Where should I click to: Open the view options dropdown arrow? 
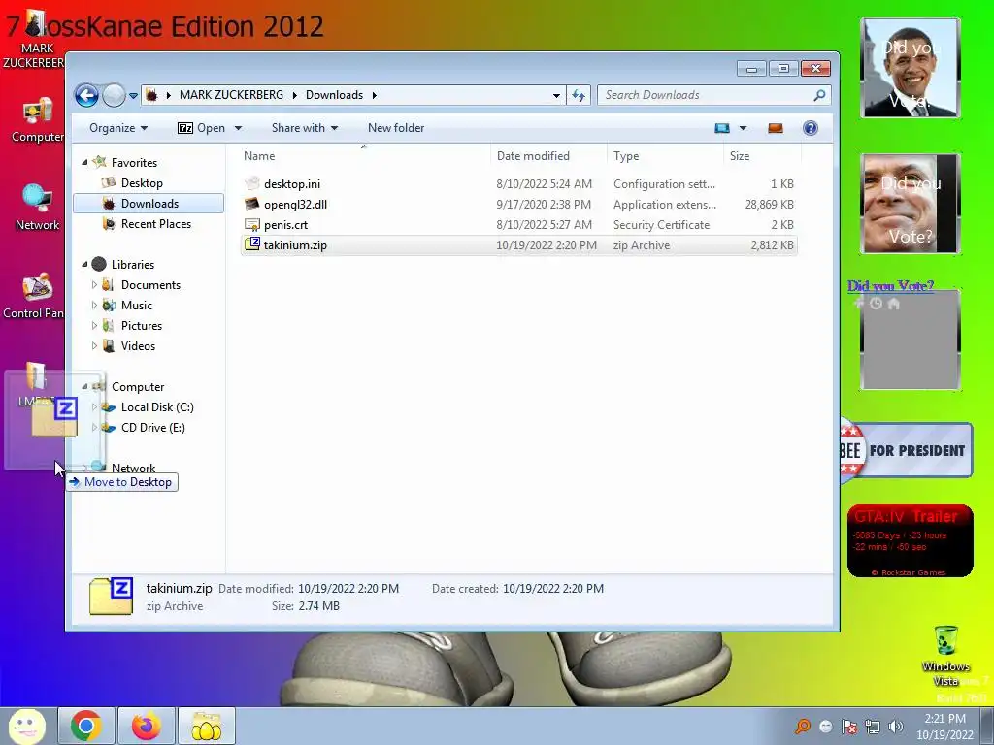(x=743, y=128)
